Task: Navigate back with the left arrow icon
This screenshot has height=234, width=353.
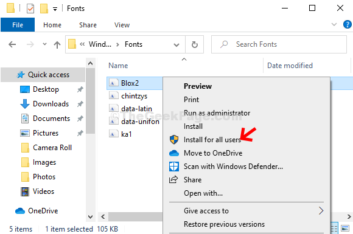Action: pyautogui.click(x=12, y=44)
